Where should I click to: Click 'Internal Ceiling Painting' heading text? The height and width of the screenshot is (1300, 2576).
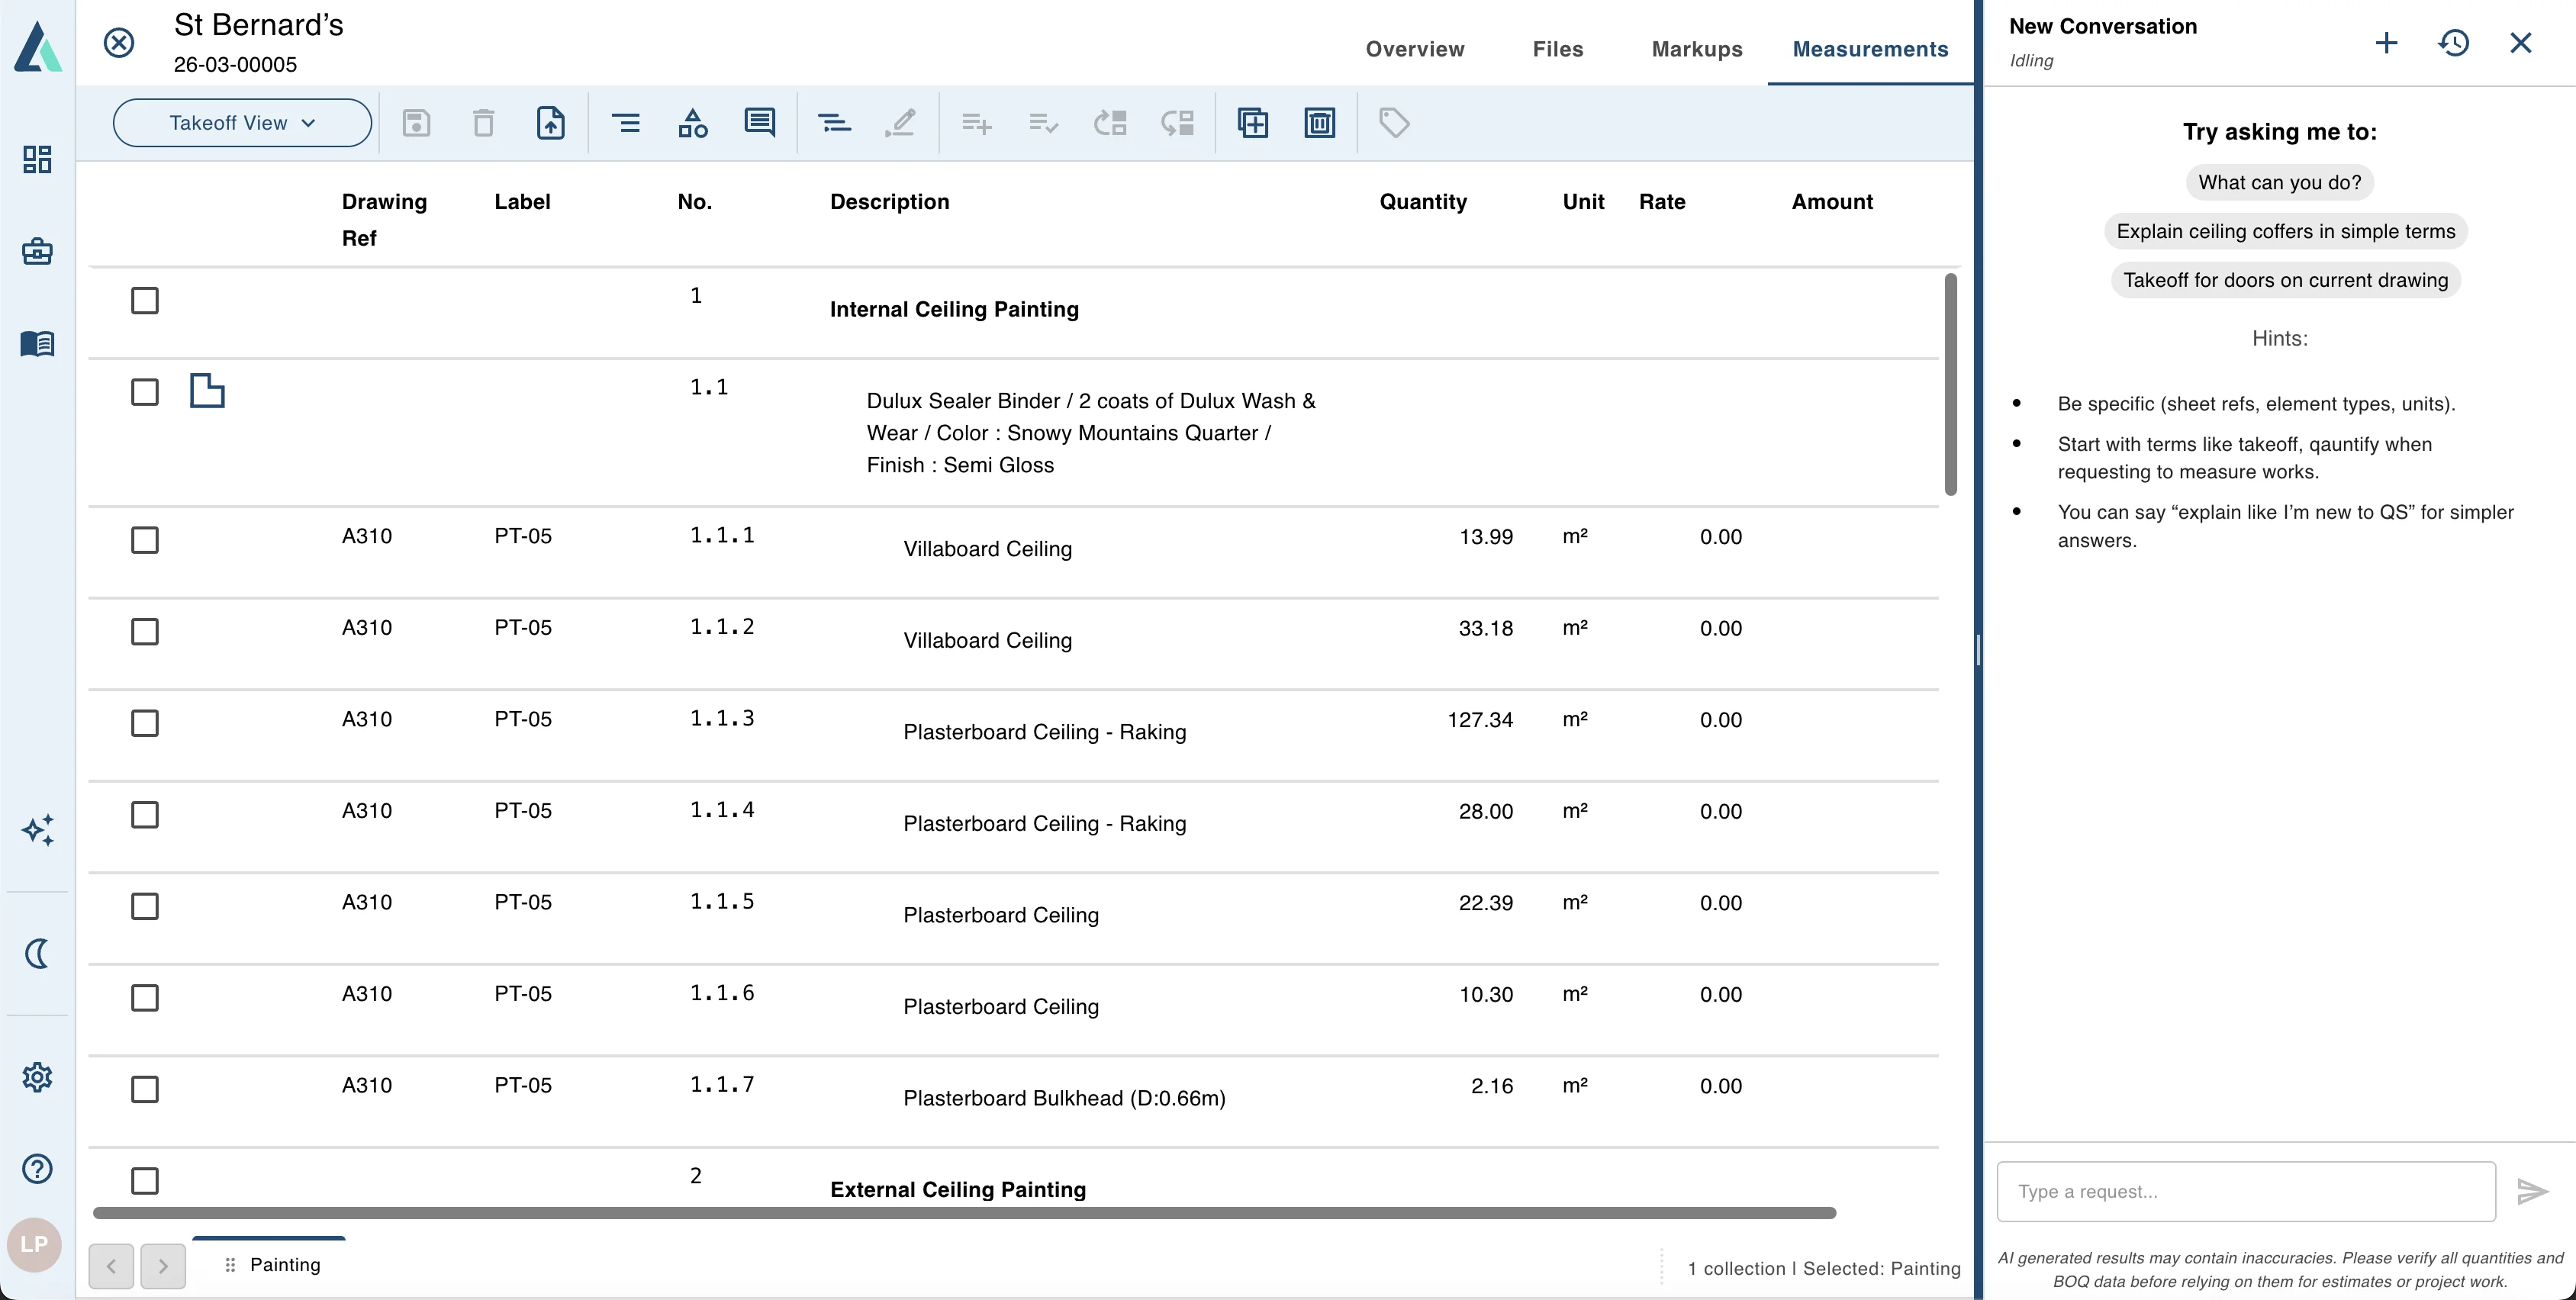click(954, 309)
